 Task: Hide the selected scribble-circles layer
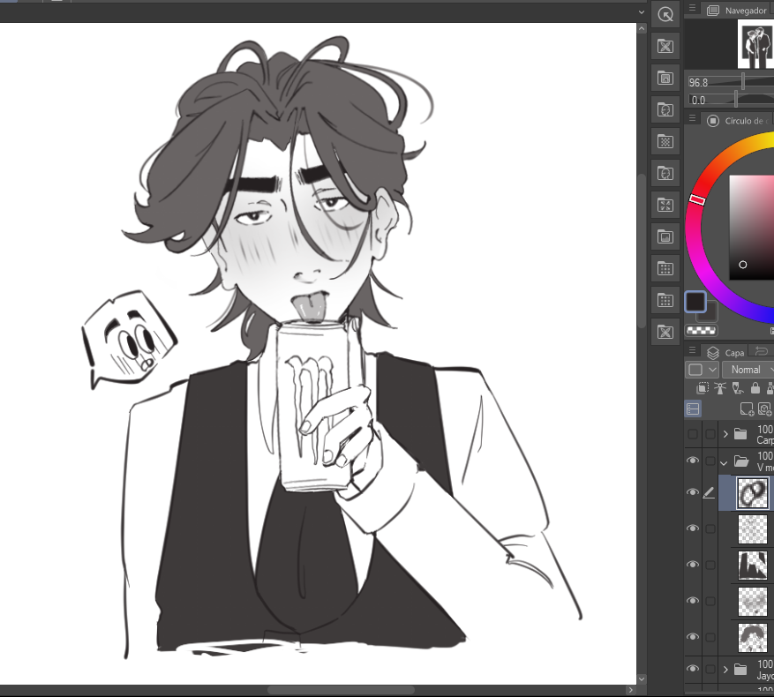pos(693,492)
